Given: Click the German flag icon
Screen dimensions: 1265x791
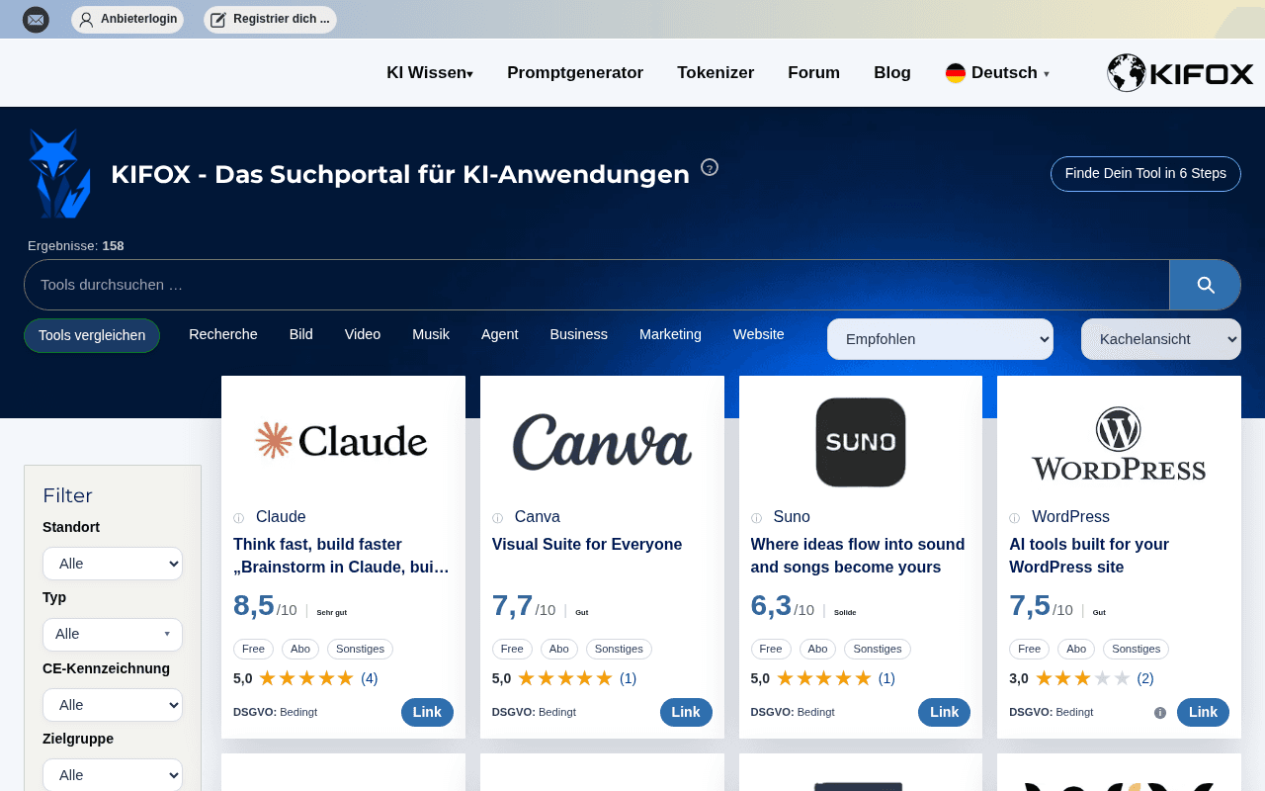Looking at the screenshot, I should [956, 73].
